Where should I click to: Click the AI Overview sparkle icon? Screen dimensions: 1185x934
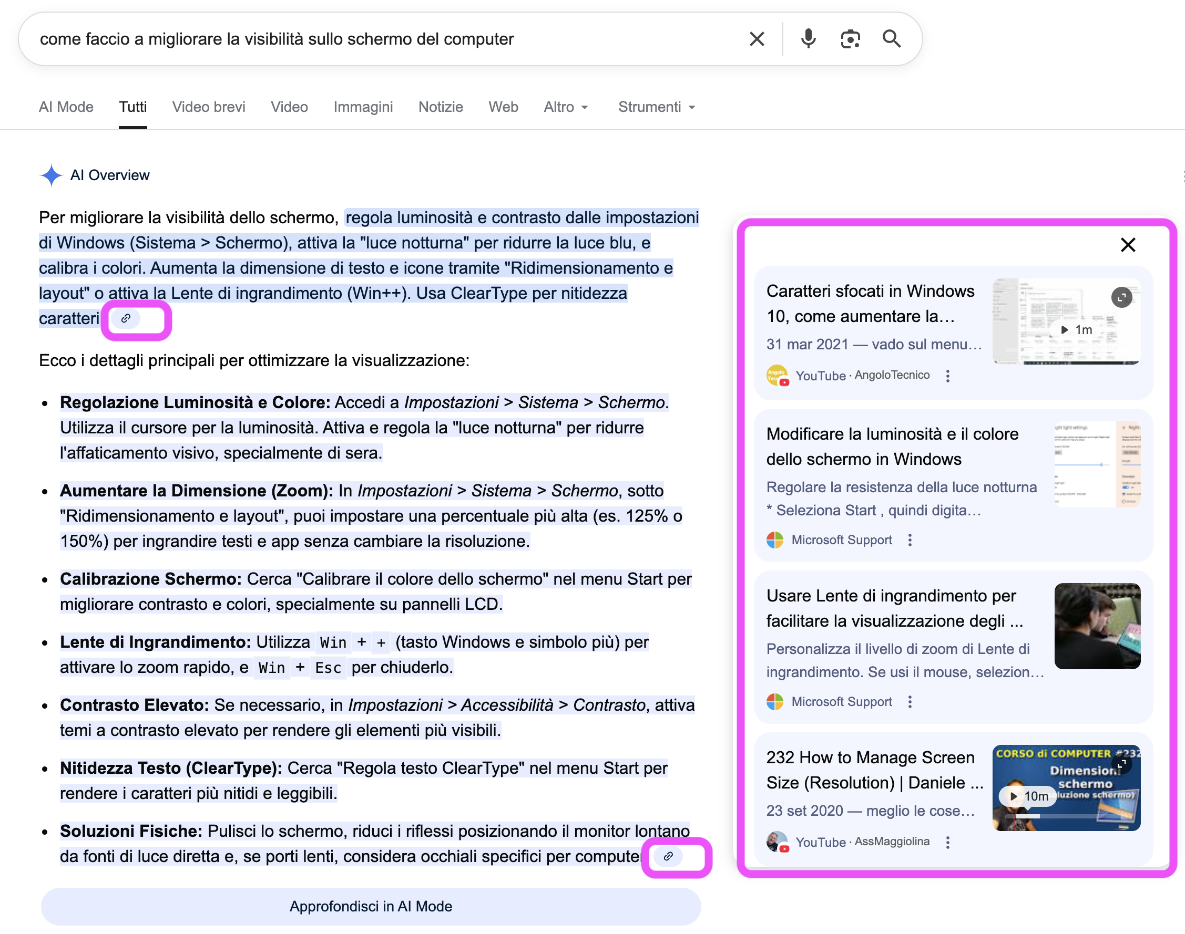[51, 175]
